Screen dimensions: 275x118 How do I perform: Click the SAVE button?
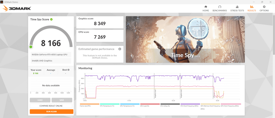pyautogui.click(x=62, y=100)
